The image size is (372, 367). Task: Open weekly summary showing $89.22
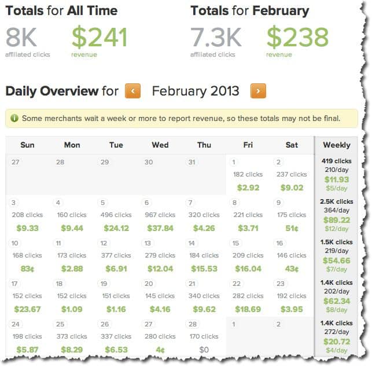(x=336, y=215)
